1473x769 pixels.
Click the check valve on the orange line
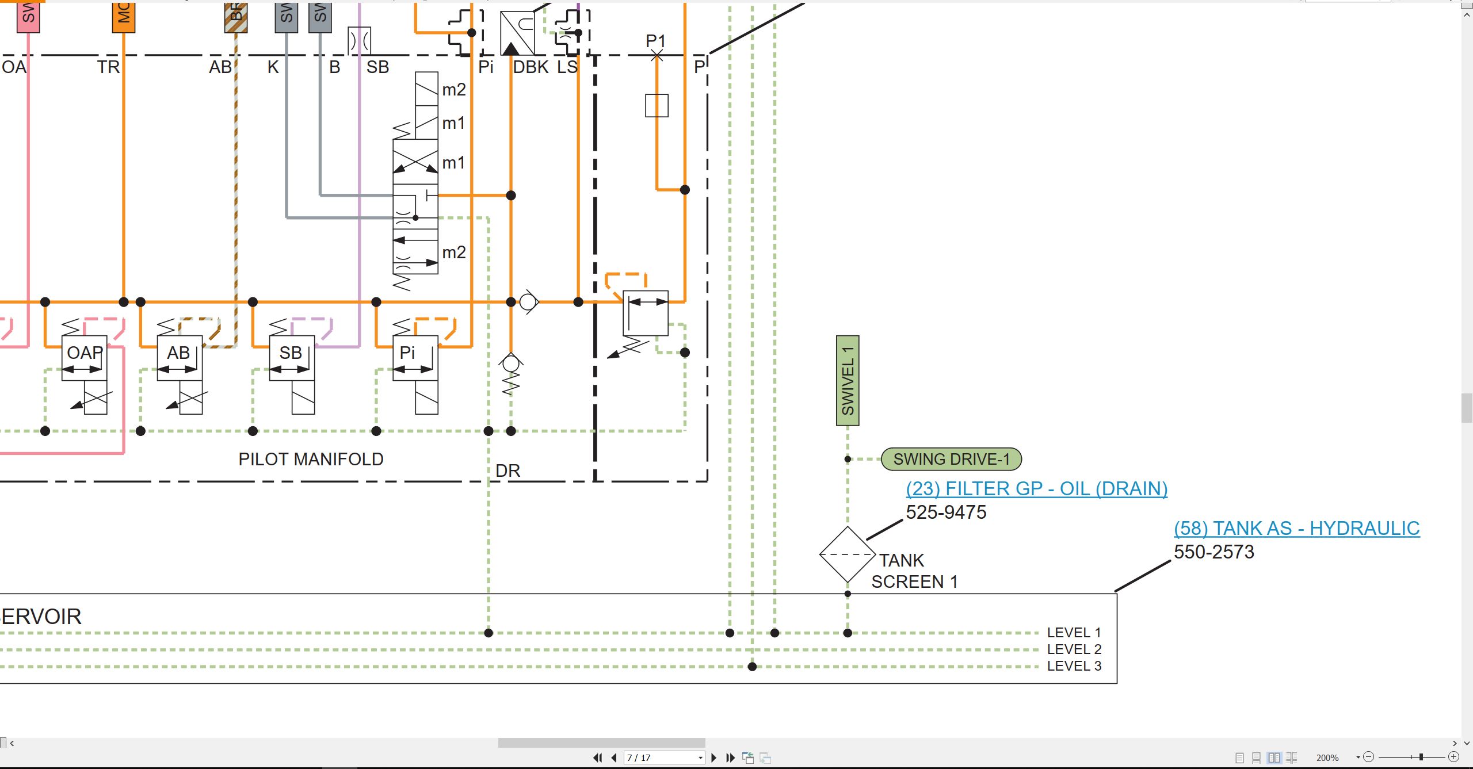[528, 302]
